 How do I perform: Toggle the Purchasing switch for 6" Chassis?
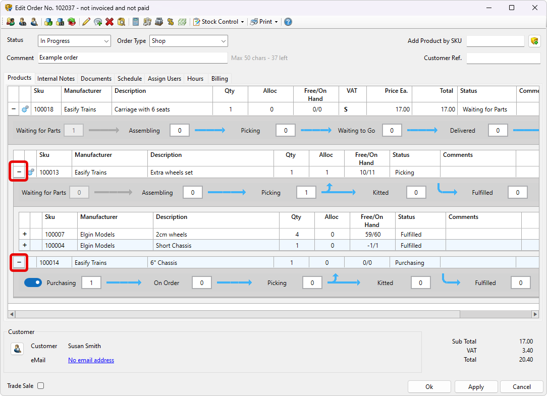[33, 283]
